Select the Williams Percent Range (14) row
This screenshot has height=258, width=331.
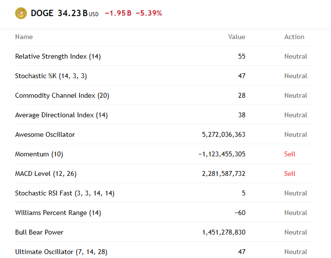coord(165,213)
